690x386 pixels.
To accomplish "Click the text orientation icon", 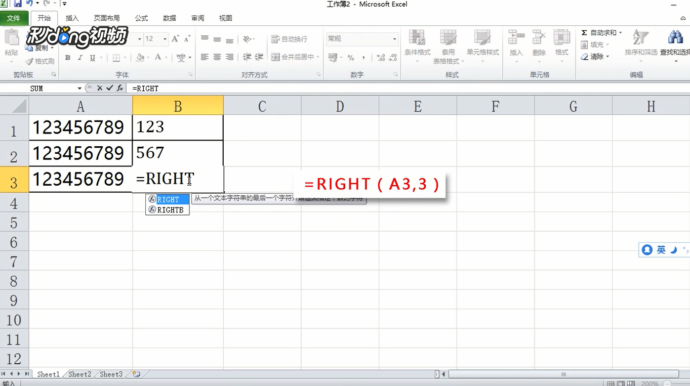I will pos(247,39).
